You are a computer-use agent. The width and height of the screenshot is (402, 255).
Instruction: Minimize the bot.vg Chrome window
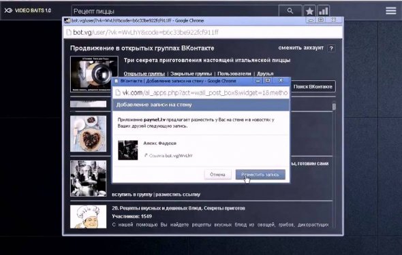[x=311, y=20]
